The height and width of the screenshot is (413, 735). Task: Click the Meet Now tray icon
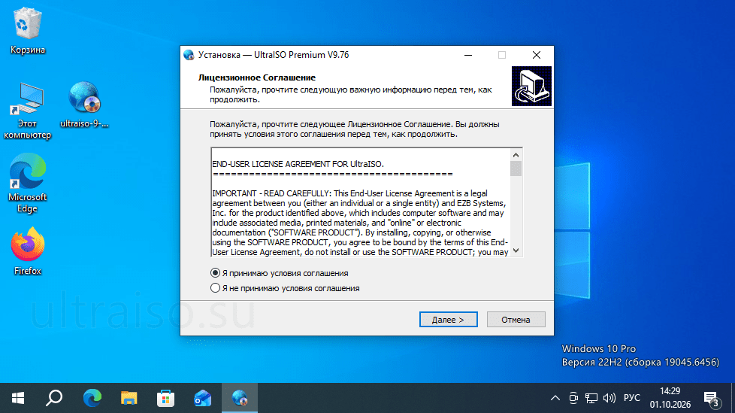pyautogui.click(x=573, y=398)
